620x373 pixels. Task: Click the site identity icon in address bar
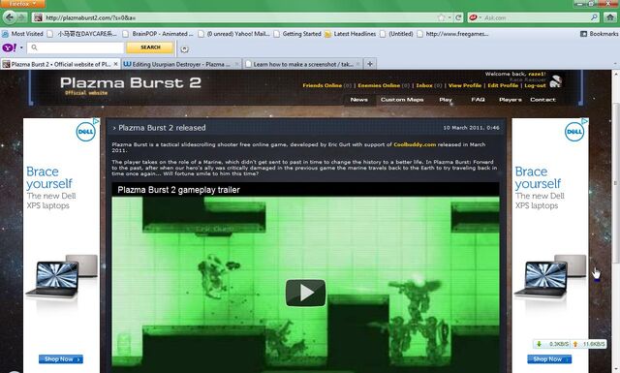(38, 17)
